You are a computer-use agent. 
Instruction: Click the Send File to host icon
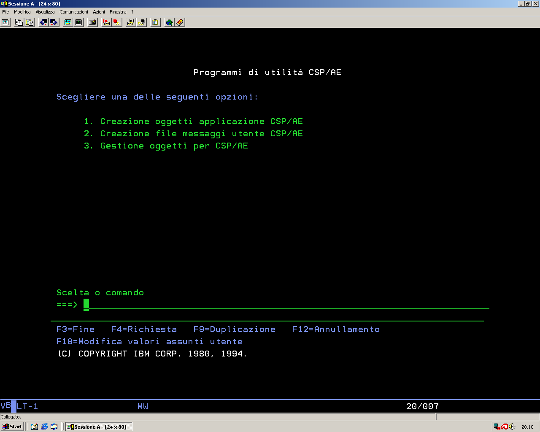tap(43, 22)
